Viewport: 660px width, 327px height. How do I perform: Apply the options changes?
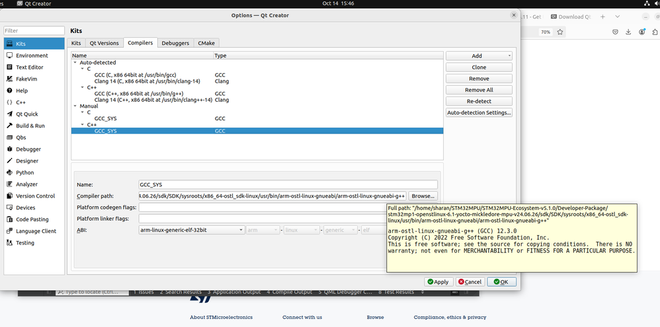click(x=438, y=282)
